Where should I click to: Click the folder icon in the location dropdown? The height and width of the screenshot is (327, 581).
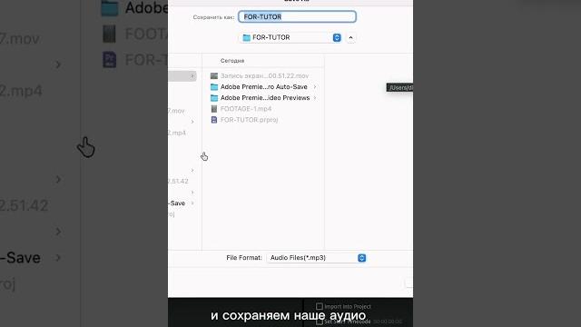(x=246, y=37)
